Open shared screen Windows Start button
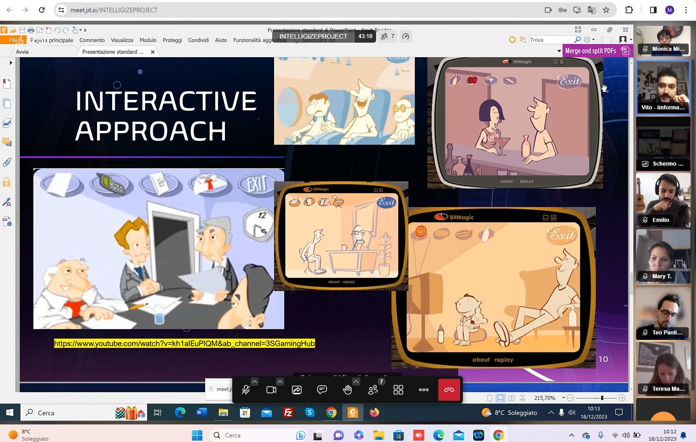 tap(10, 413)
